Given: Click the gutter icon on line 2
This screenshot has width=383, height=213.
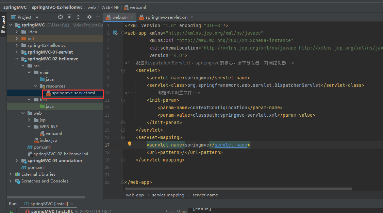Looking at the screenshot, I should (x=115, y=33).
